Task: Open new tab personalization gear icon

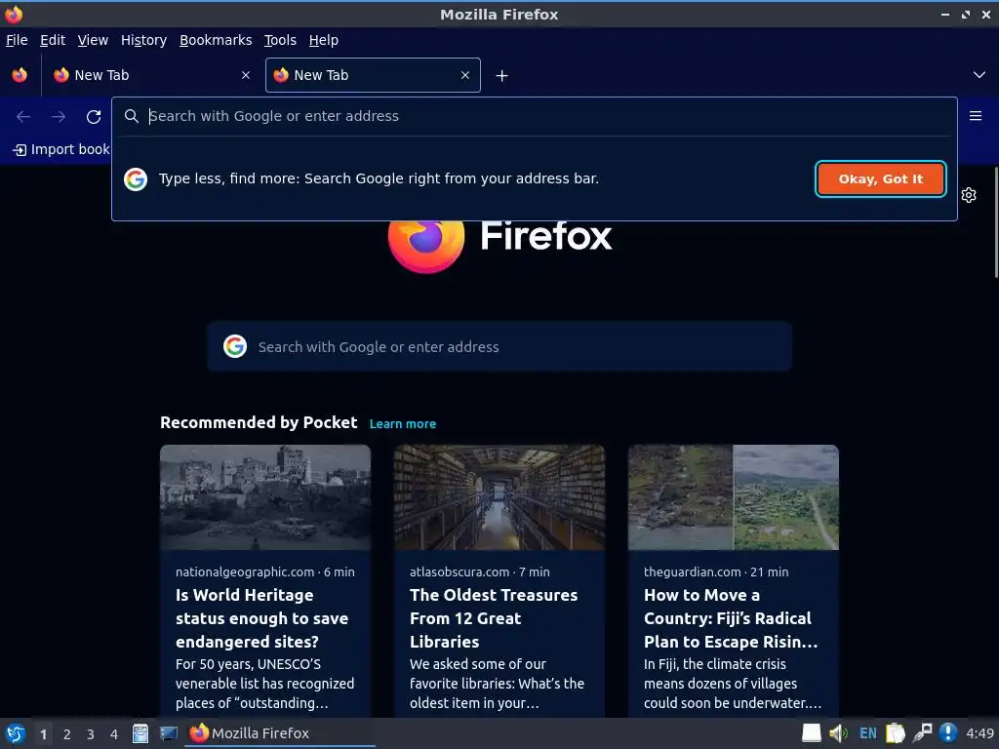Action: [969, 195]
